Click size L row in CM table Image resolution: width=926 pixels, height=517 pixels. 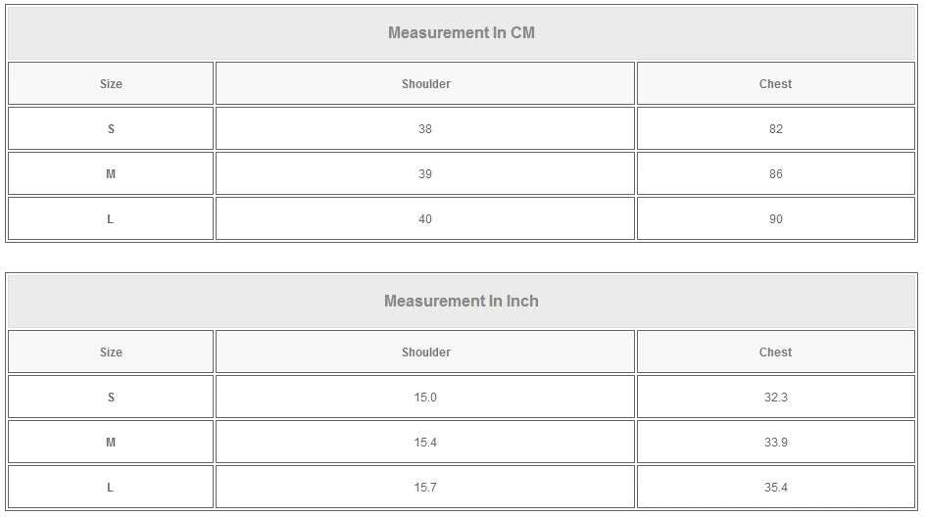111,219
